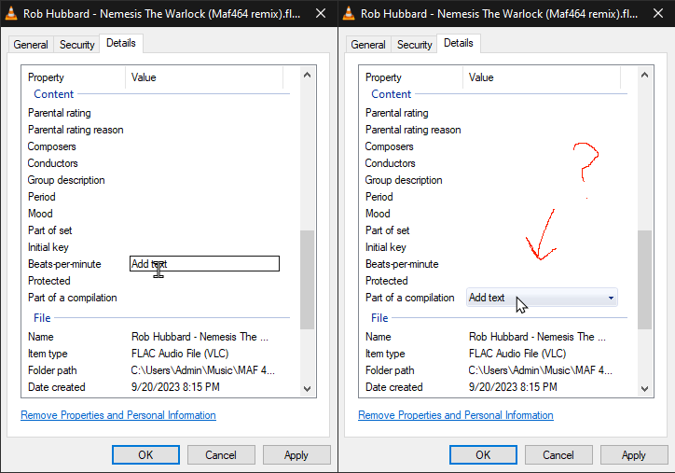675x473 pixels.
Task: Switch to Security tab in left dialog
Action: [77, 45]
